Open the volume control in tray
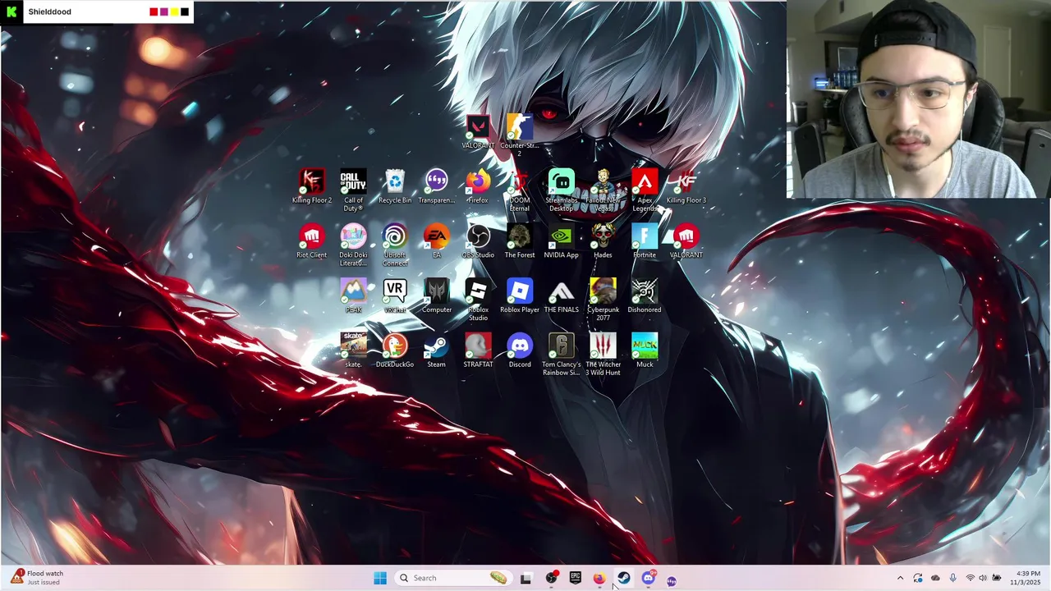Screen dimensions: 1051x591 click(983, 578)
